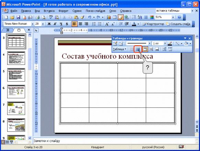Run the ABC spelling check

pyautogui.click(x=51, y=17)
